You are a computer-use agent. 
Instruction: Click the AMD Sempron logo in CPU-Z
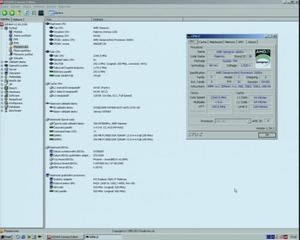pos(263,59)
